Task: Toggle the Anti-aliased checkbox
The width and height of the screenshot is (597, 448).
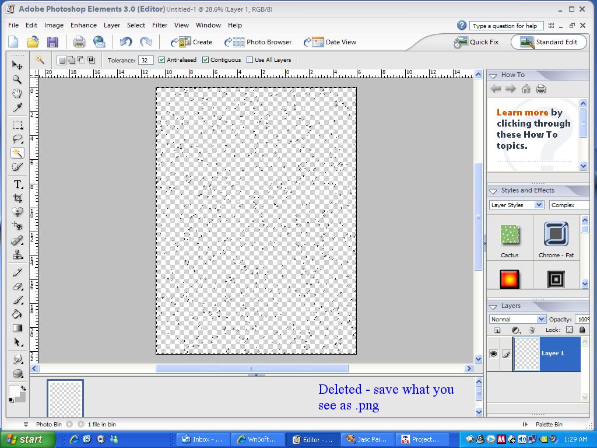Action: (x=162, y=60)
